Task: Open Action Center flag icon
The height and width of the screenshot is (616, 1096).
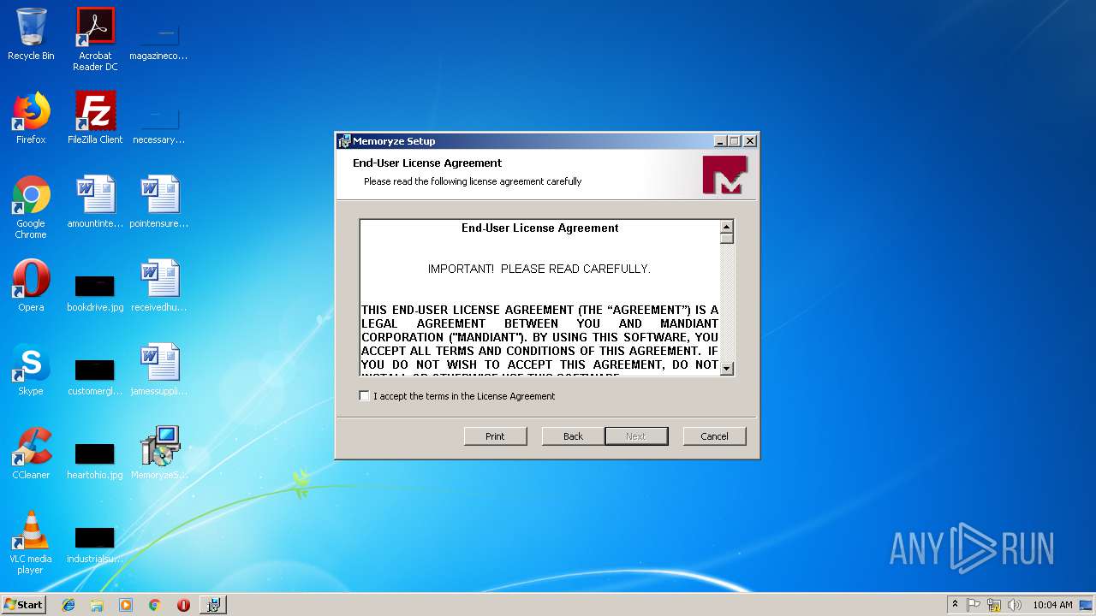Action: click(974, 605)
